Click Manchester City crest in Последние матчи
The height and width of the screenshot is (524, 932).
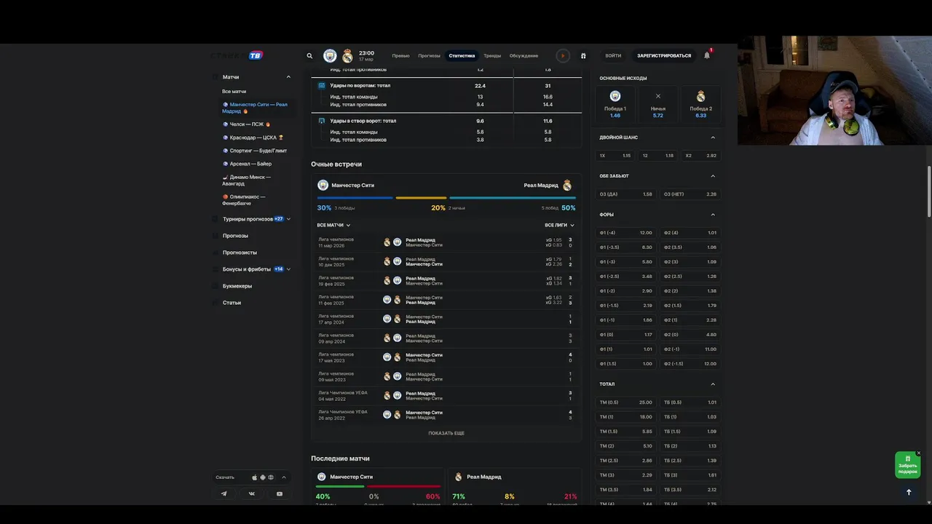322,477
